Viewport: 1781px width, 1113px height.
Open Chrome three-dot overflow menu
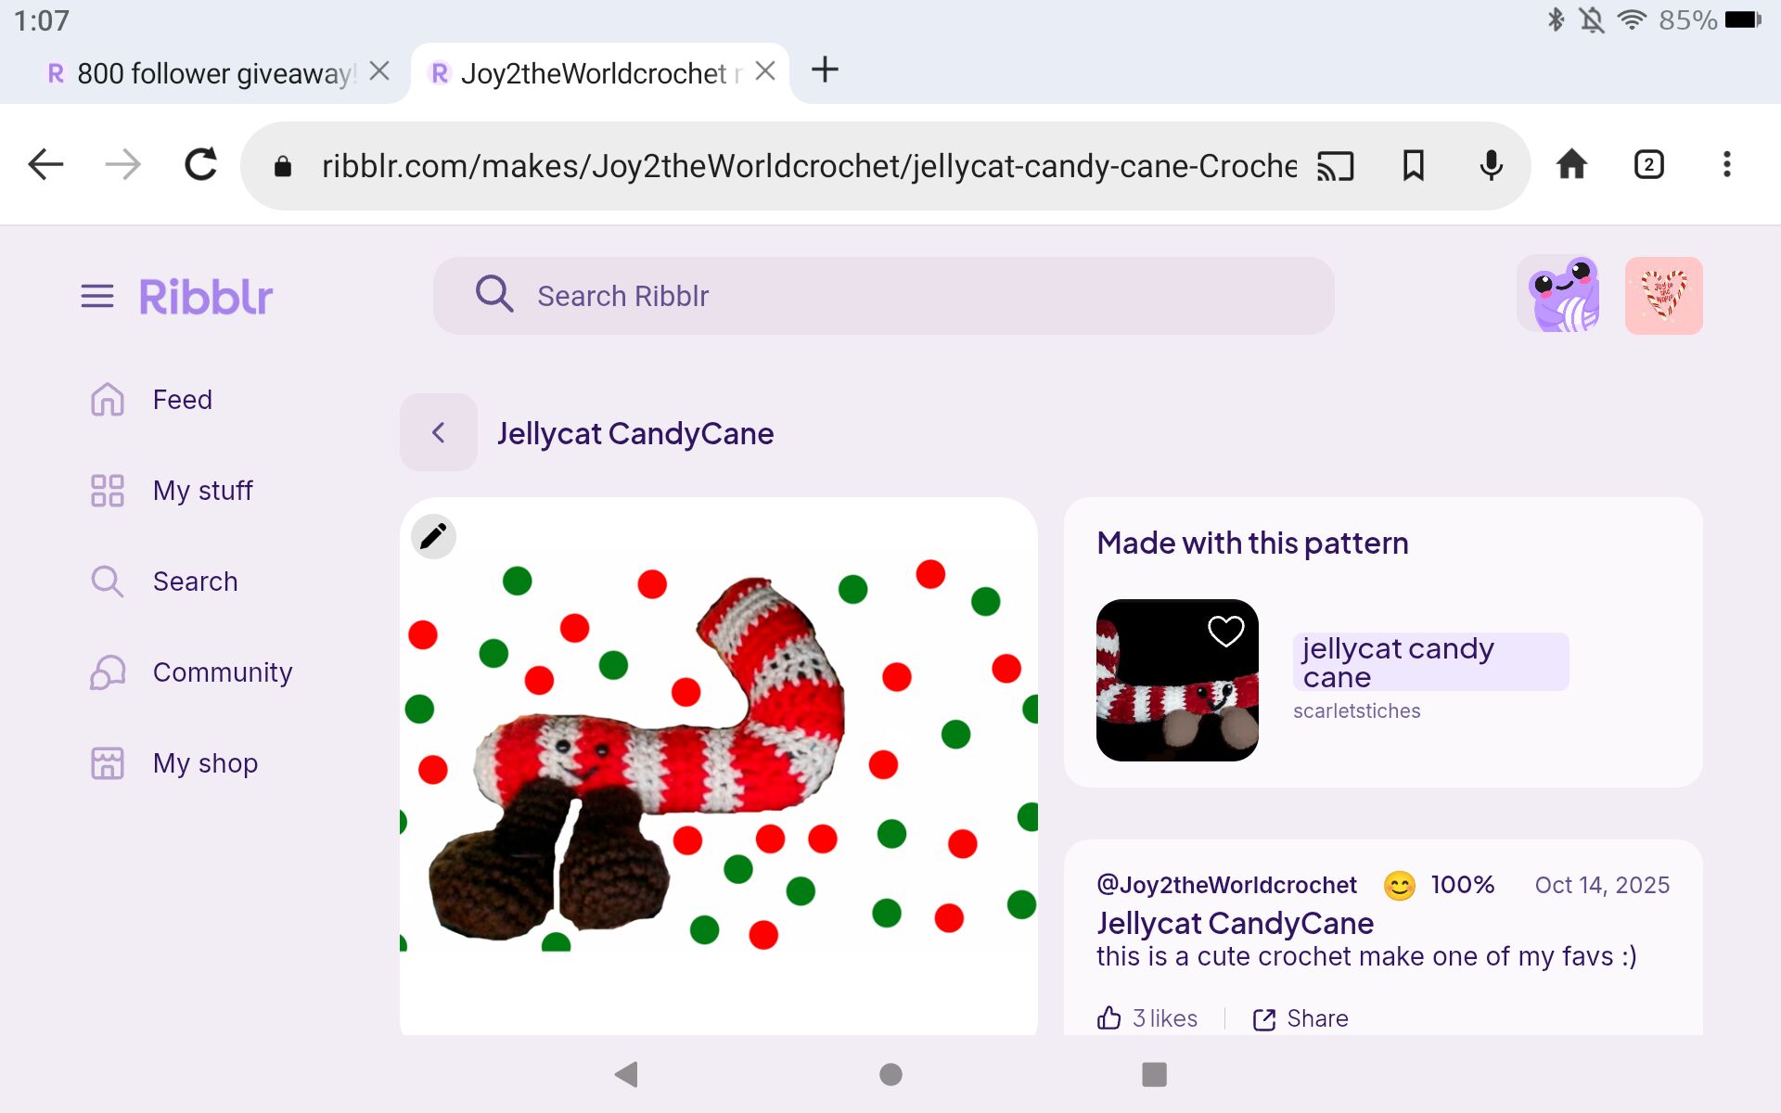click(x=1726, y=165)
